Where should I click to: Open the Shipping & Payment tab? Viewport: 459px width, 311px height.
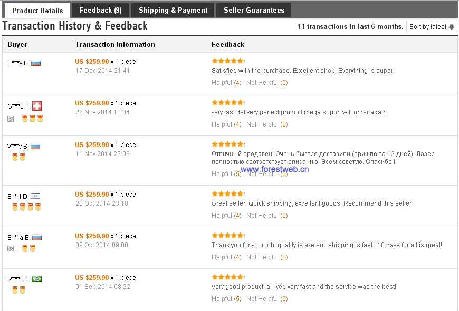tap(173, 10)
